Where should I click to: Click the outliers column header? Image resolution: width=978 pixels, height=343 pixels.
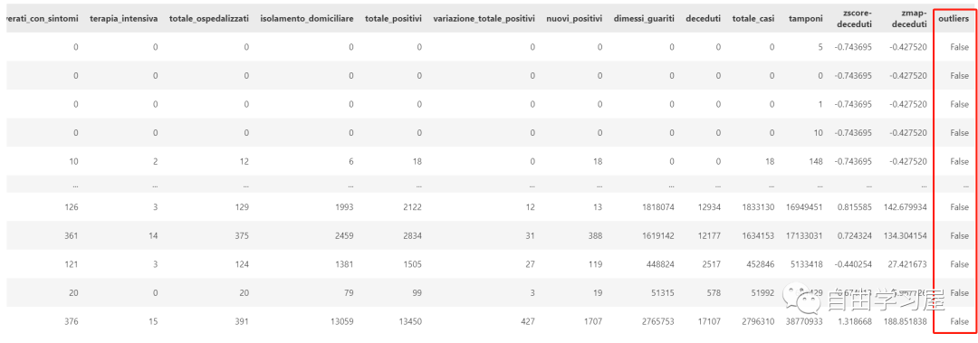(953, 19)
